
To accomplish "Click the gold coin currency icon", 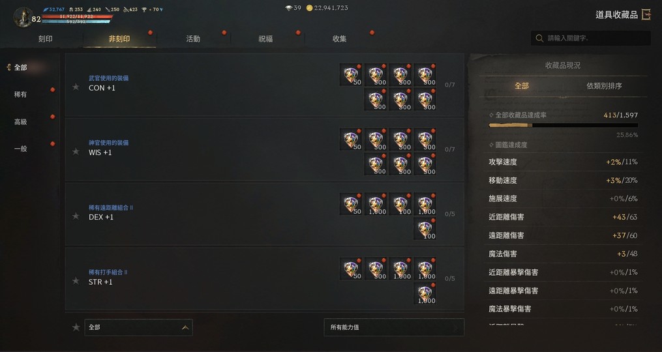I will point(309,8).
